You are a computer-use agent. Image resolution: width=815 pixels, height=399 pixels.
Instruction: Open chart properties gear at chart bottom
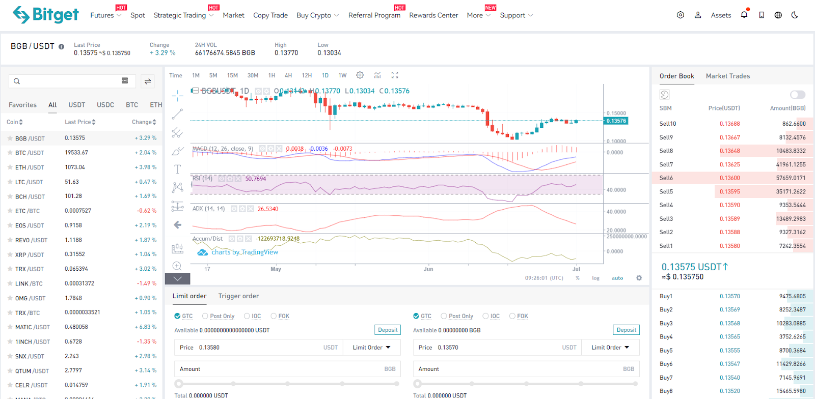pyautogui.click(x=639, y=278)
